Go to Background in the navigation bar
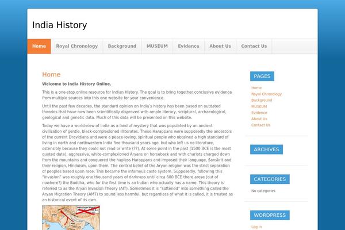The height and width of the screenshot is (230, 345). 122,46
